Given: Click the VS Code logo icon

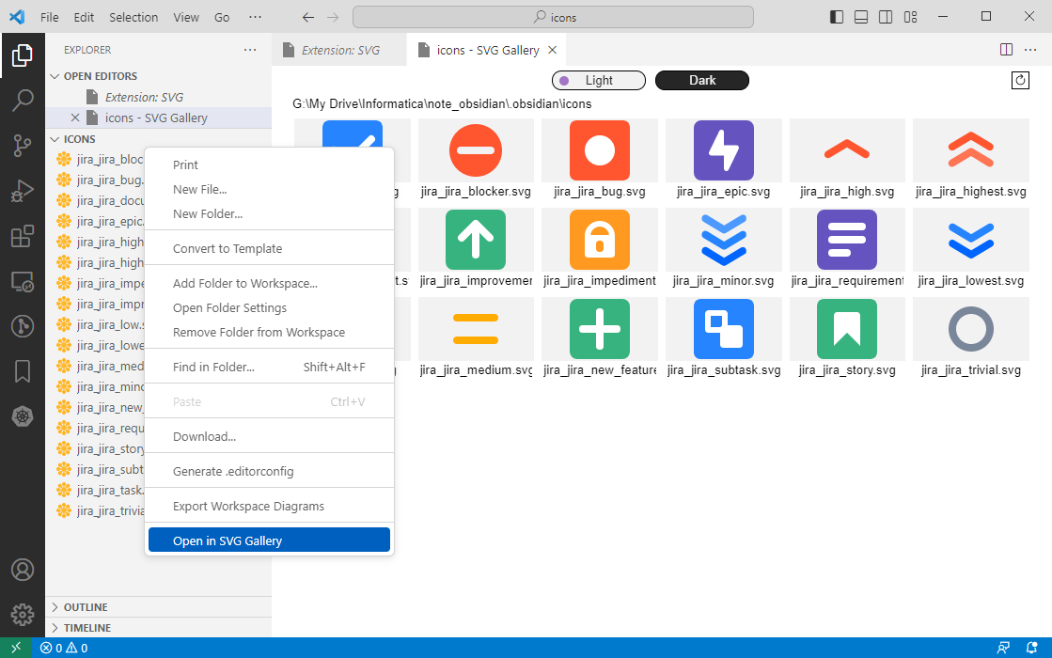Looking at the screenshot, I should (x=17, y=17).
